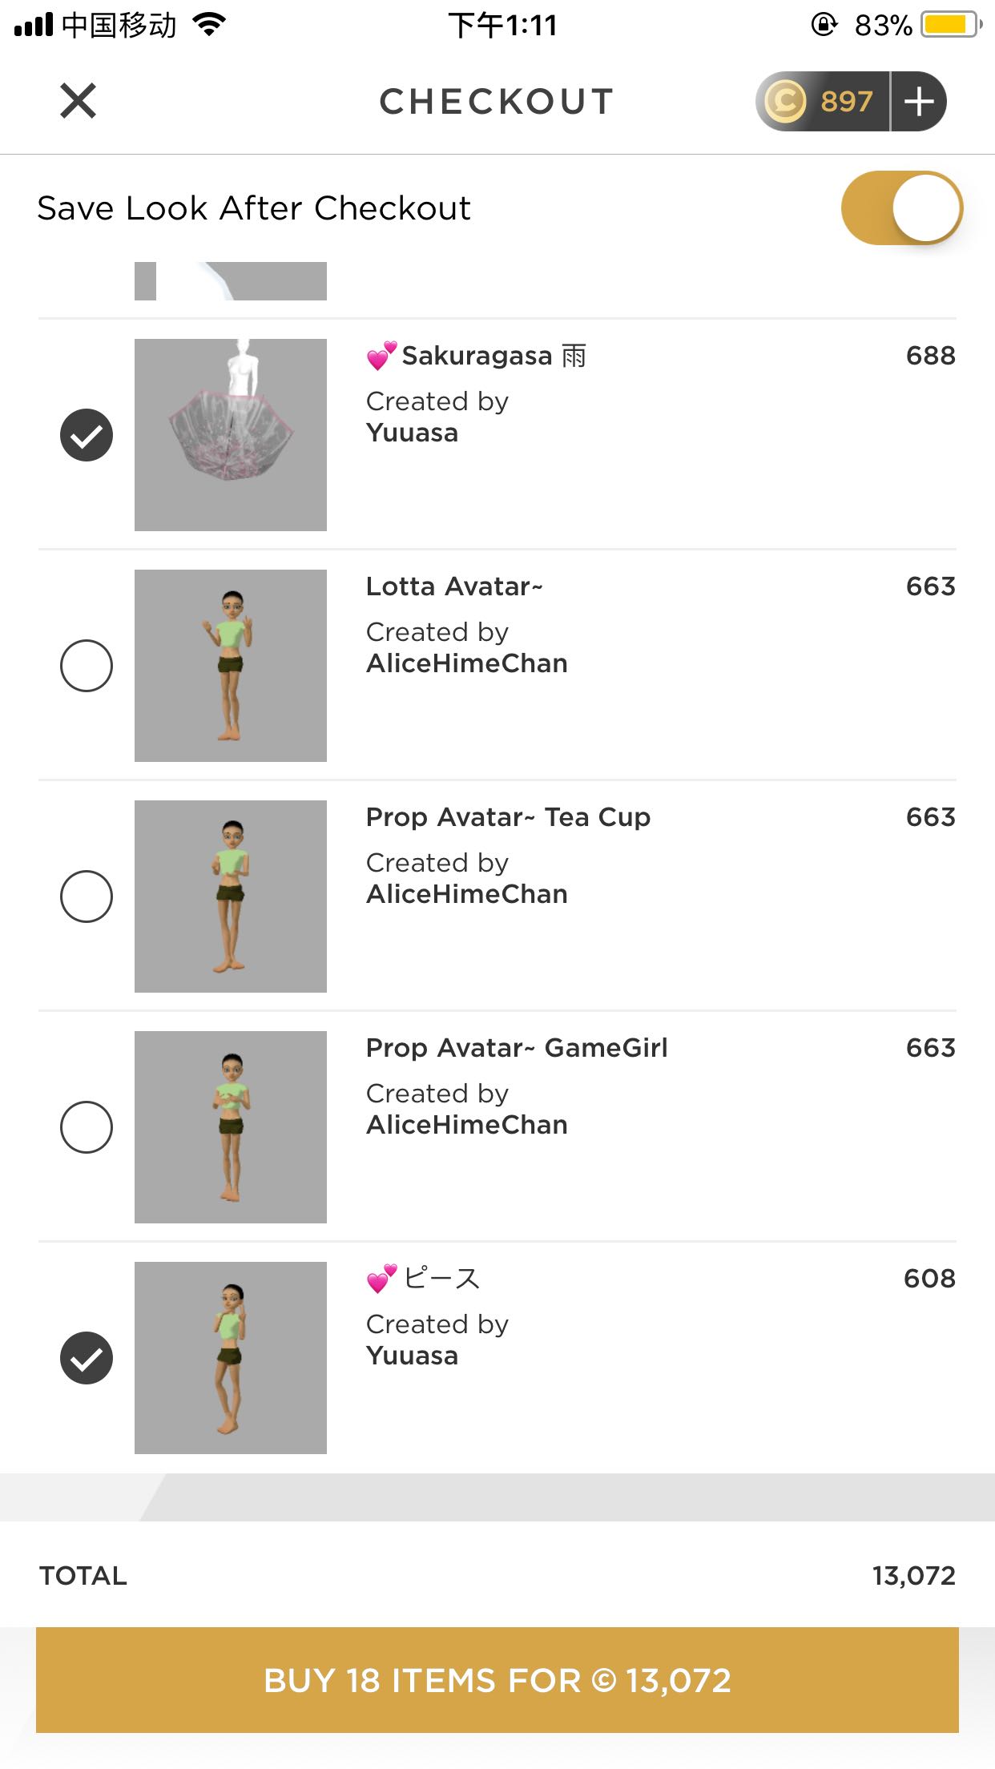Image resolution: width=995 pixels, height=1769 pixels.
Task: Open the Tea Cup avatar thumbnail
Action: (x=231, y=897)
